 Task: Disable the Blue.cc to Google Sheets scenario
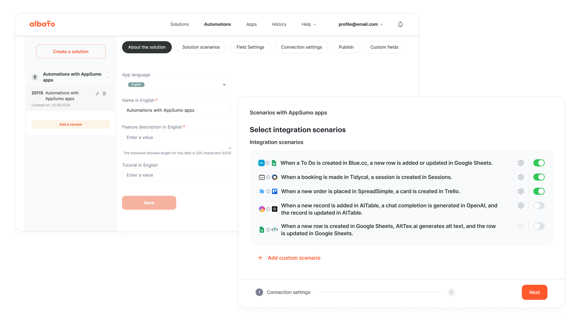539,163
